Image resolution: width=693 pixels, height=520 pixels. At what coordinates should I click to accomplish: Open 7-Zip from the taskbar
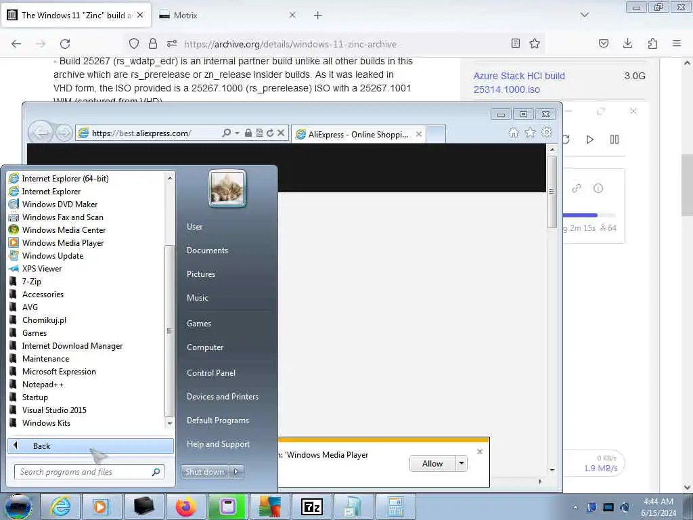tap(311, 506)
